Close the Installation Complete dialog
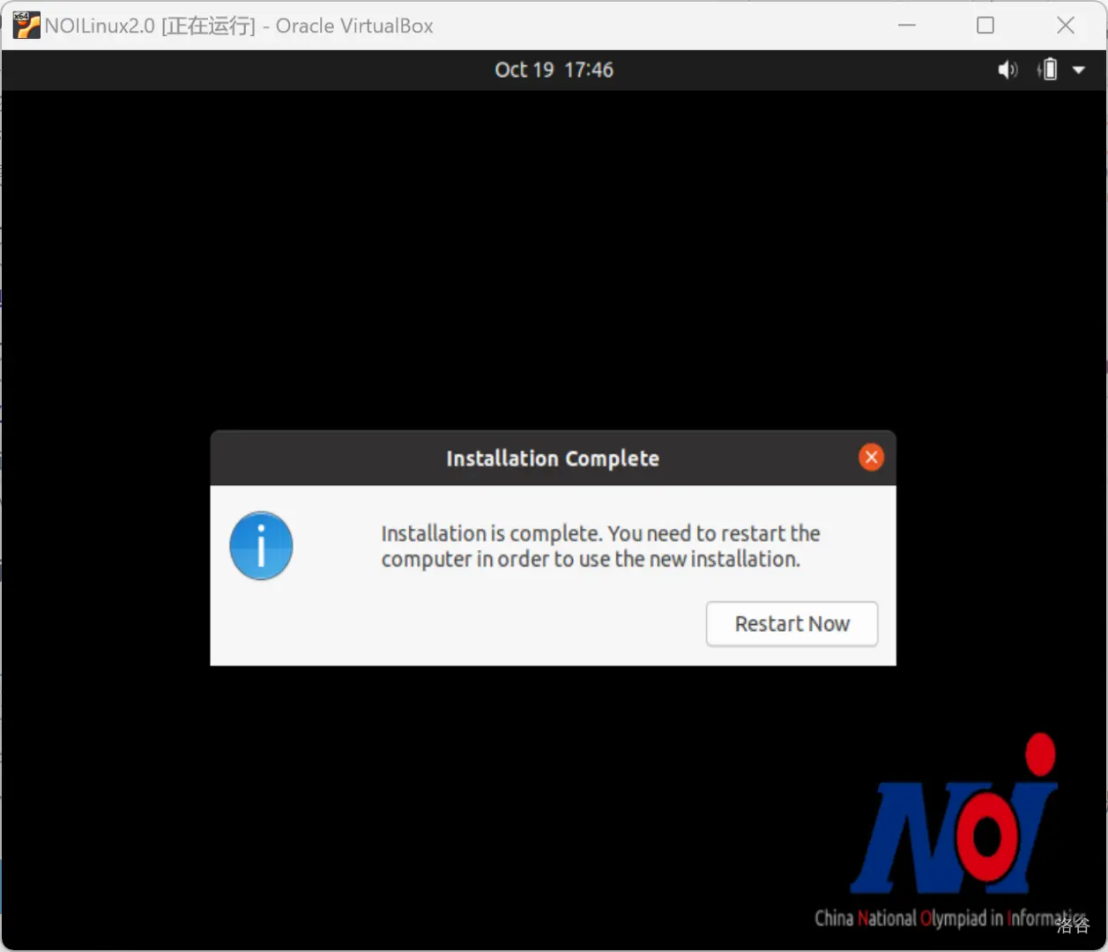Viewport: 1108px width, 952px height. [x=871, y=457]
